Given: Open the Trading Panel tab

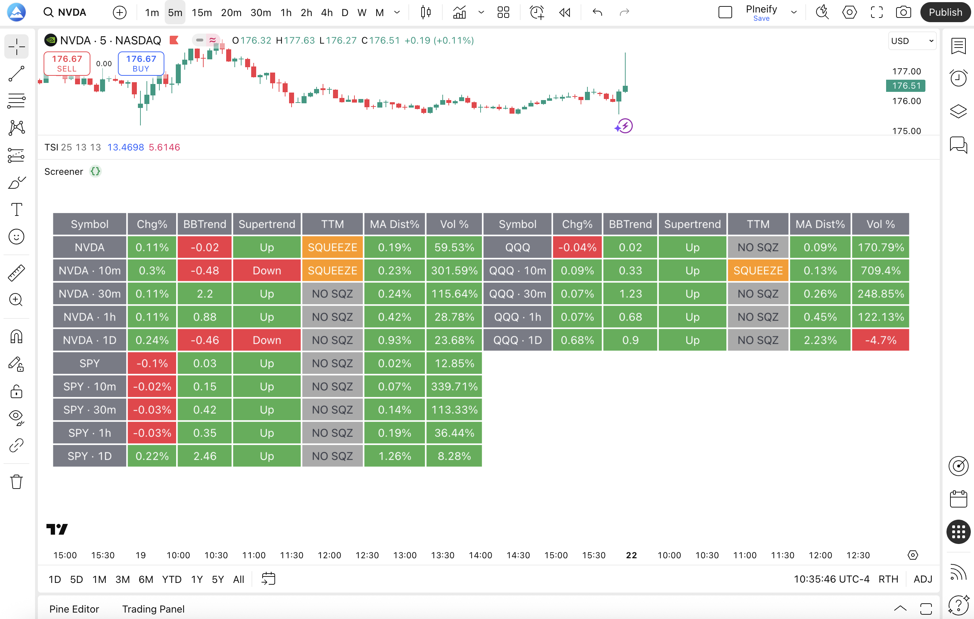Looking at the screenshot, I should click(x=153, y=609).
